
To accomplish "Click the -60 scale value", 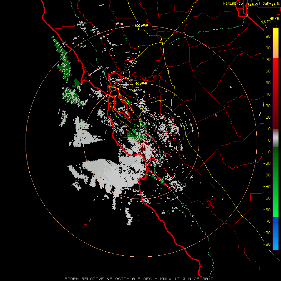I will point(267,210).
